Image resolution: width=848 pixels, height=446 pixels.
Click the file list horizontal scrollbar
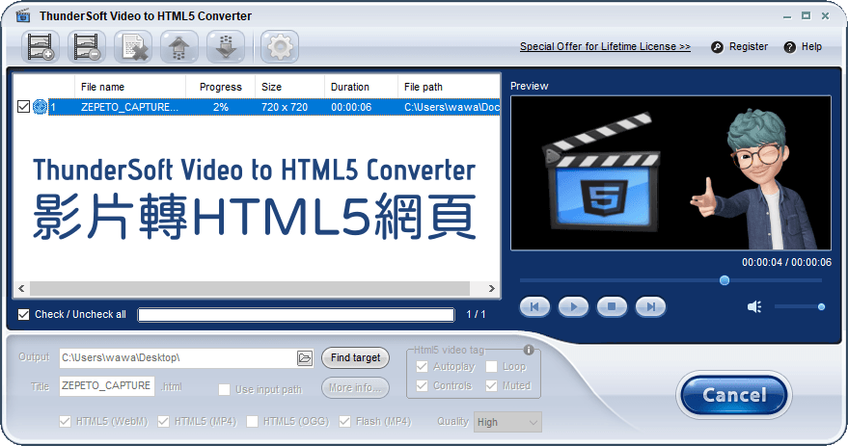click(x=250, y=288)
